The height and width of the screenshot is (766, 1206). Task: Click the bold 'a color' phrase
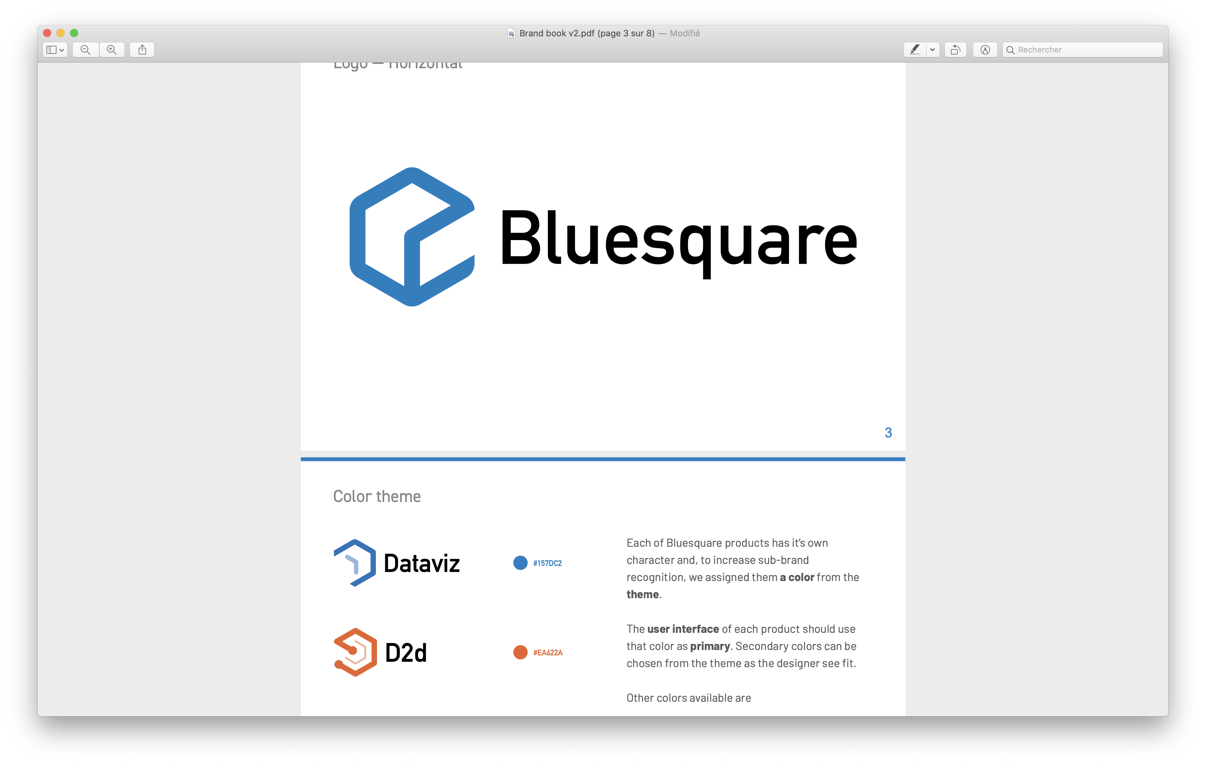coord(797,577)
